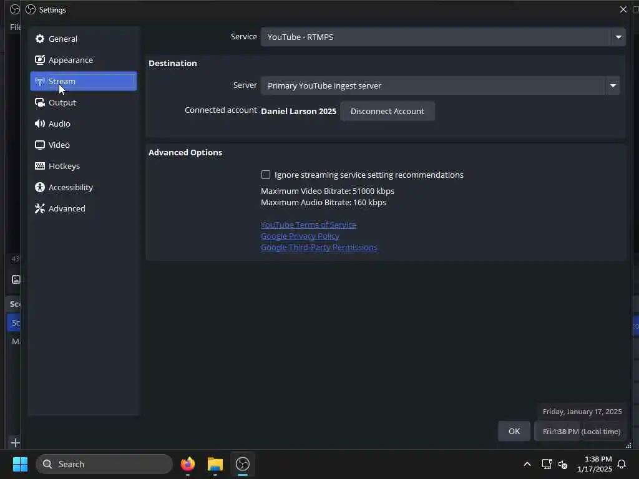This screenshot has width=639, height=479.
Task: Click the Destination heading
Action: tap(173, 63)
